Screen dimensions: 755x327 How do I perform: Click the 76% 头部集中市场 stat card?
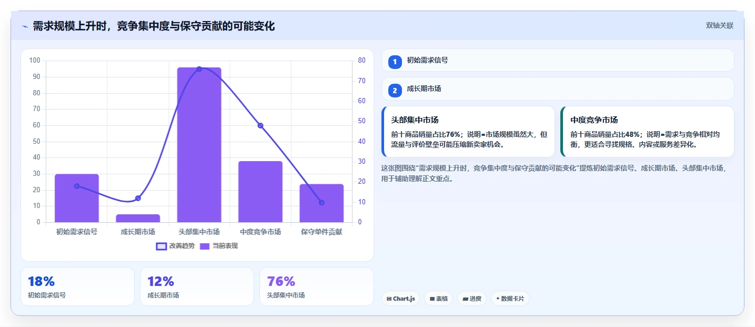coord(317,286)
